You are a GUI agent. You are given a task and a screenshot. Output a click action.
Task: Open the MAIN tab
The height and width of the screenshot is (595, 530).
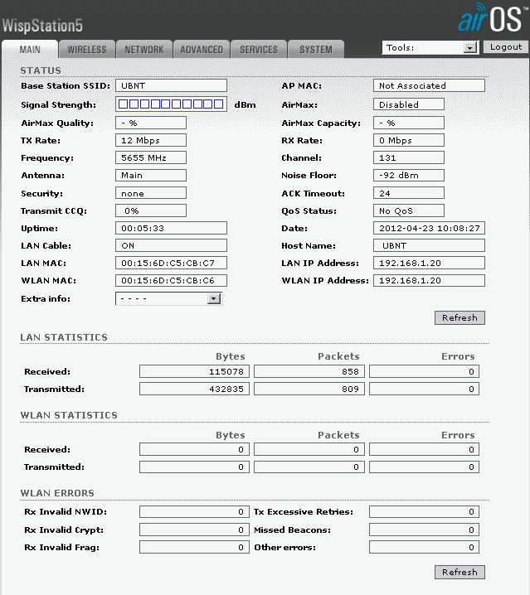point(30,50)
